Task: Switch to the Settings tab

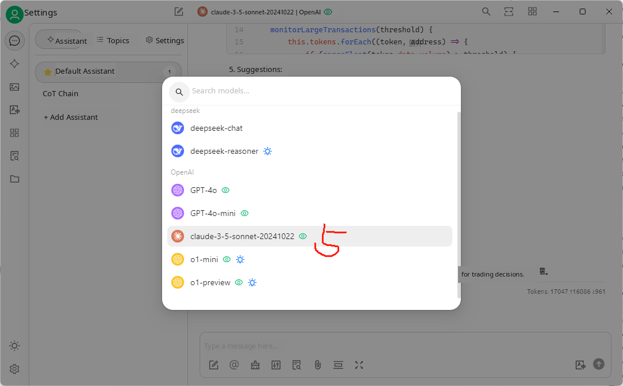Action: pyautogui.click(x=165, y=40)
